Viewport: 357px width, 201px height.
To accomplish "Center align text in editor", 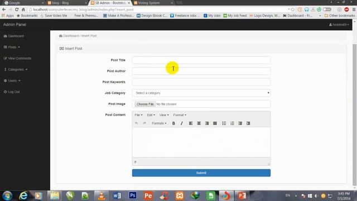I will pos(199,123).
